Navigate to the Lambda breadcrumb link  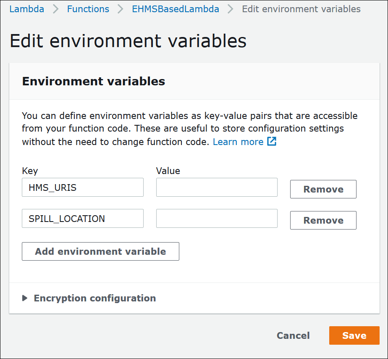click(x=26, y=9)
